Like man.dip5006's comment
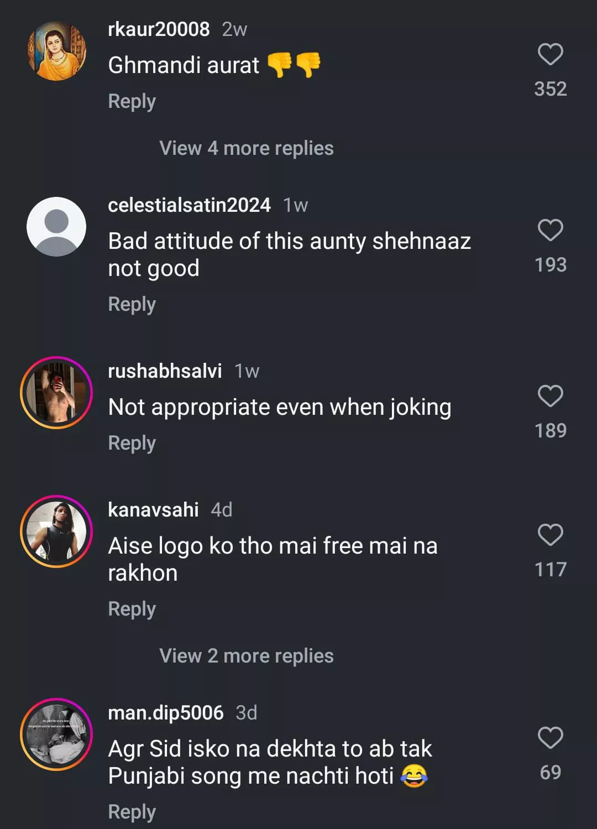 coord(550,738)
